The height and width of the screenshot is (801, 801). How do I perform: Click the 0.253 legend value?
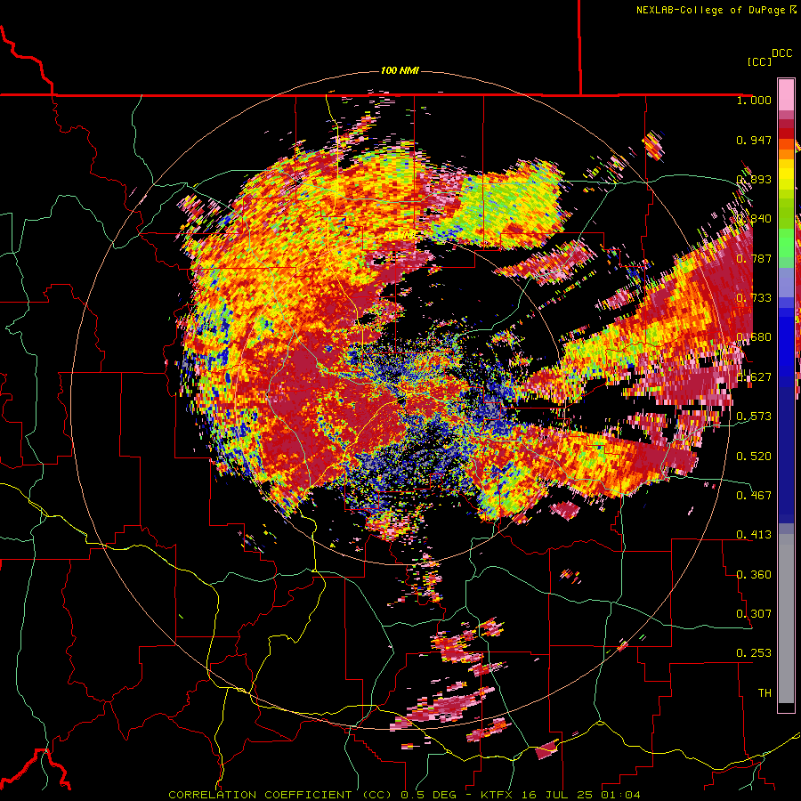754,653
